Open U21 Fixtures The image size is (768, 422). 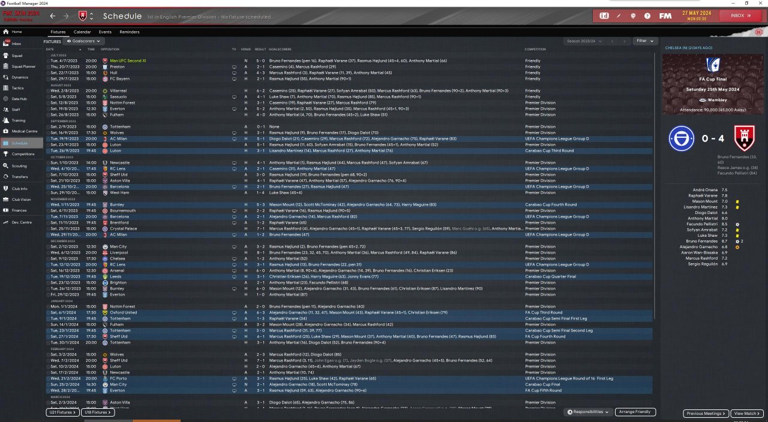(62, 412)
